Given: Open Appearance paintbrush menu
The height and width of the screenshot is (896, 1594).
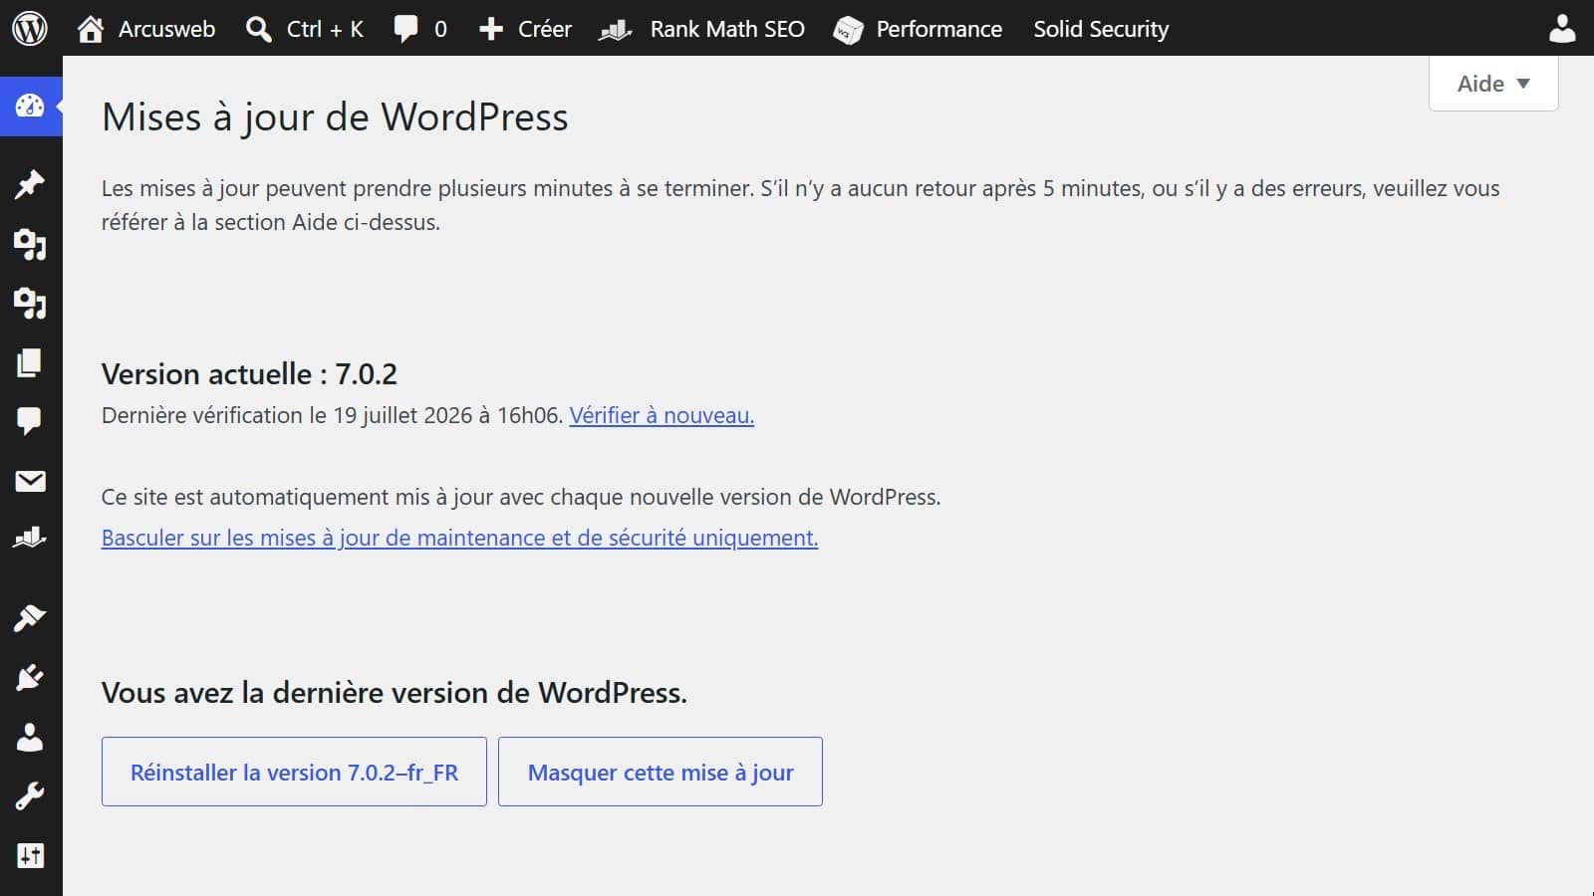Looking at the screenshot, I should tap(30, 618).
